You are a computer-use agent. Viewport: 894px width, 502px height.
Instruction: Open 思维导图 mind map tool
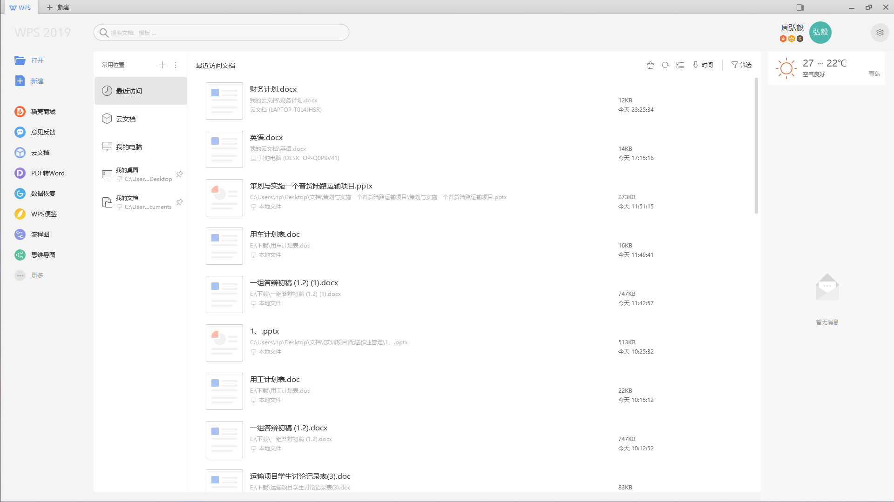coord(35,255)
